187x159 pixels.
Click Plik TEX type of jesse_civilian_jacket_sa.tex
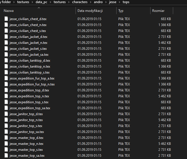[x=124, y=55]
